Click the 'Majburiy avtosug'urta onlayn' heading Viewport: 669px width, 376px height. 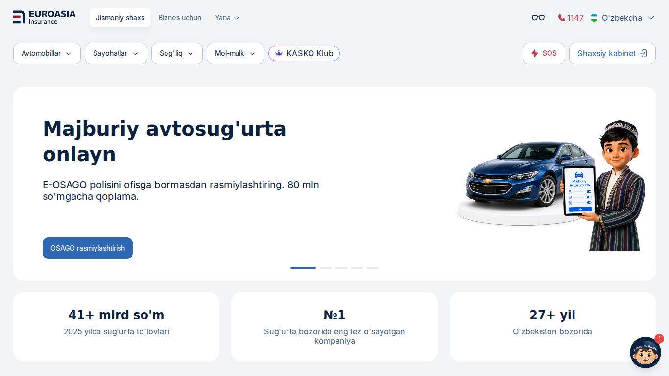(165, 141)
